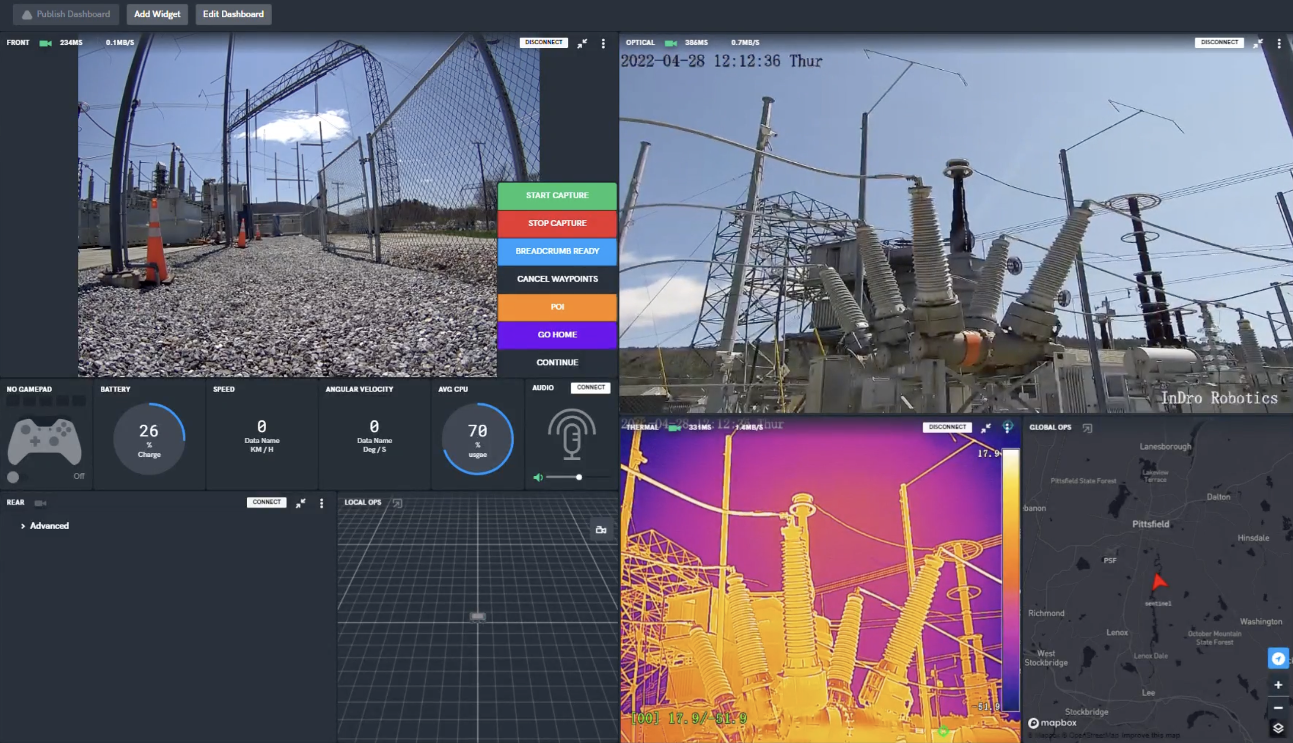Pop out the Local Ops panel
Screen dimensions: 1293x743
click(397, 503)
